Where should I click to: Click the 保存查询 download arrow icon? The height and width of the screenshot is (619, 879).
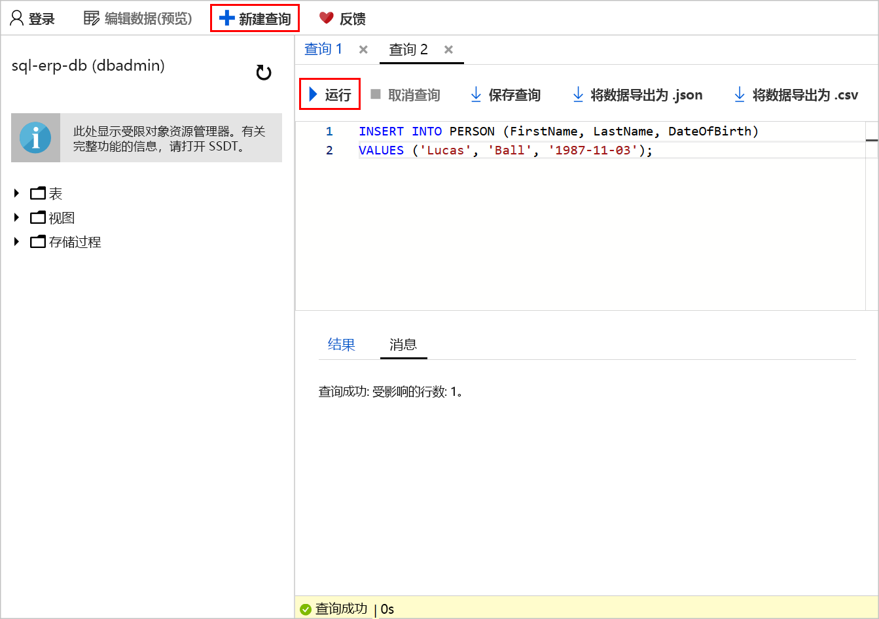pyautogui.click(x=476, y=95)
